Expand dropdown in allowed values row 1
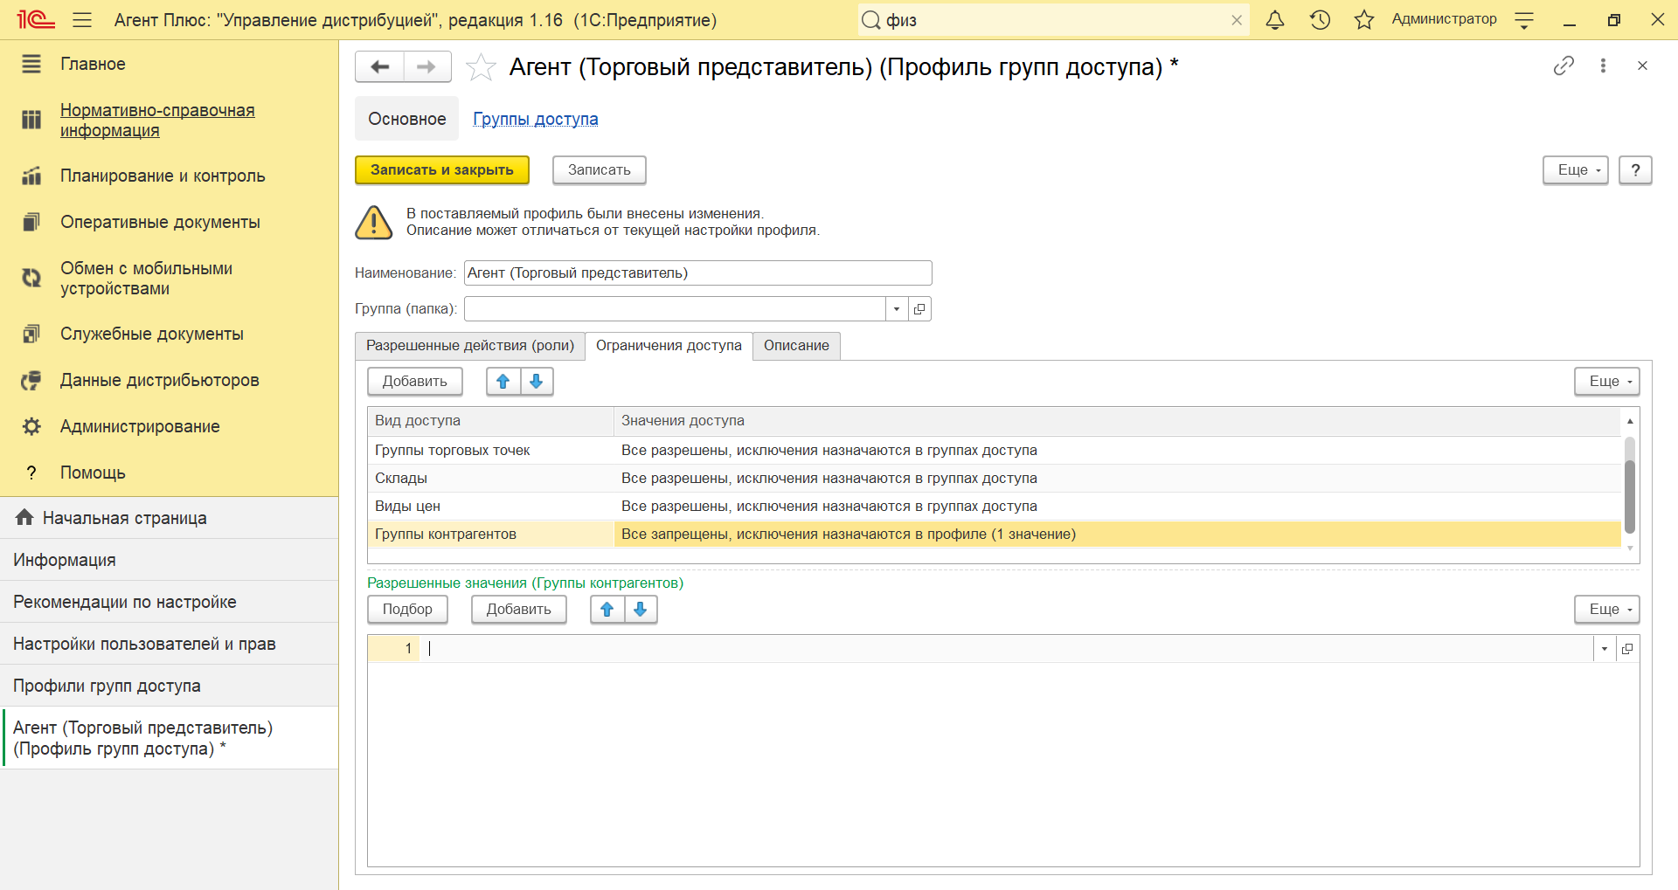1678x890 pixels. tap(1605, 649)
